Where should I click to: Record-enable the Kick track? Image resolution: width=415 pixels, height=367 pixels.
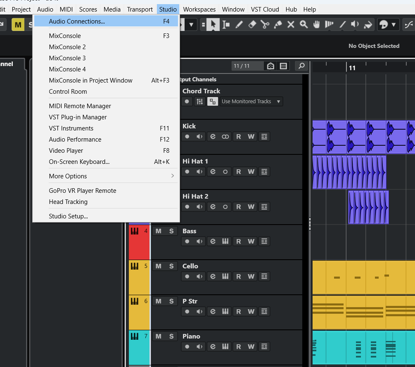[x=187, y=137]
